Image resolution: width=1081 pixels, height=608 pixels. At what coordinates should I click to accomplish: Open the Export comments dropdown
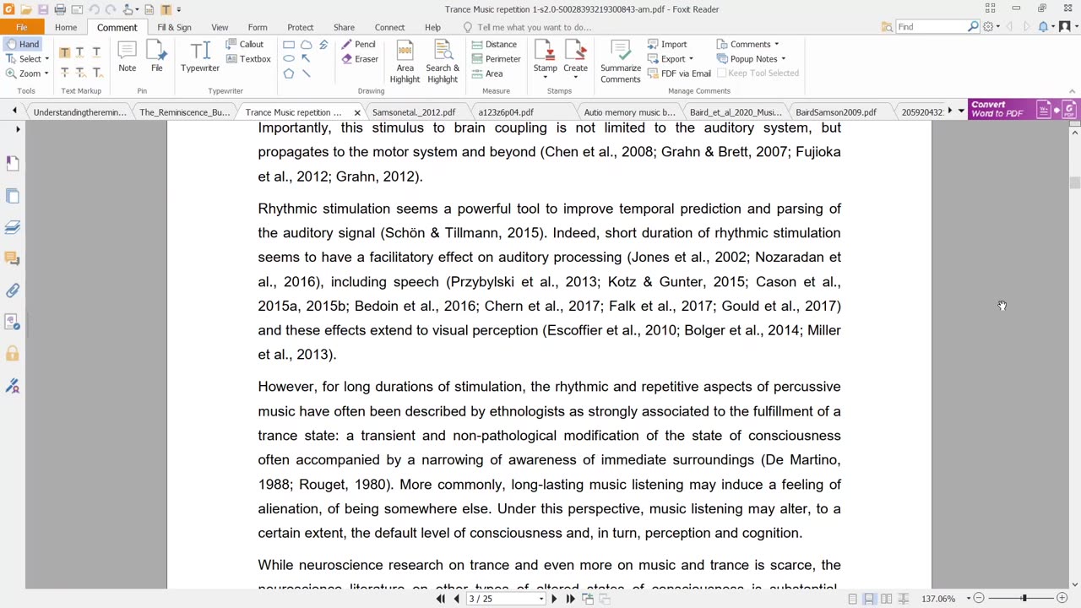coord(691,59)
